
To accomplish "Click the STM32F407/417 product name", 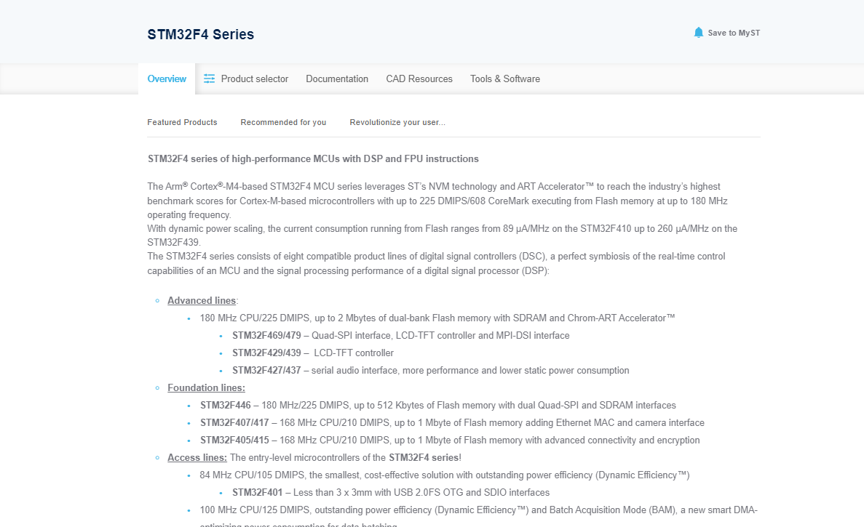I will tap(234, 423).
